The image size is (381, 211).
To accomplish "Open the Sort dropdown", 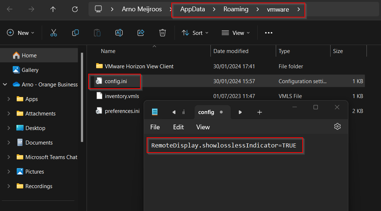I will click(x=195, y=33).
